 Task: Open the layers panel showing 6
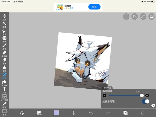click(x=125, y=113)
